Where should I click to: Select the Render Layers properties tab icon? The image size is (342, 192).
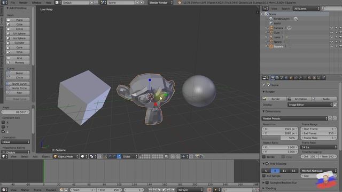pyautogui.click(x=277, y=78)
